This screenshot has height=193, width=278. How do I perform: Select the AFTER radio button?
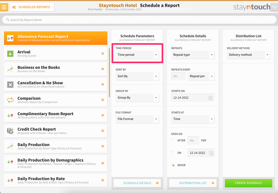pos(173,140)
